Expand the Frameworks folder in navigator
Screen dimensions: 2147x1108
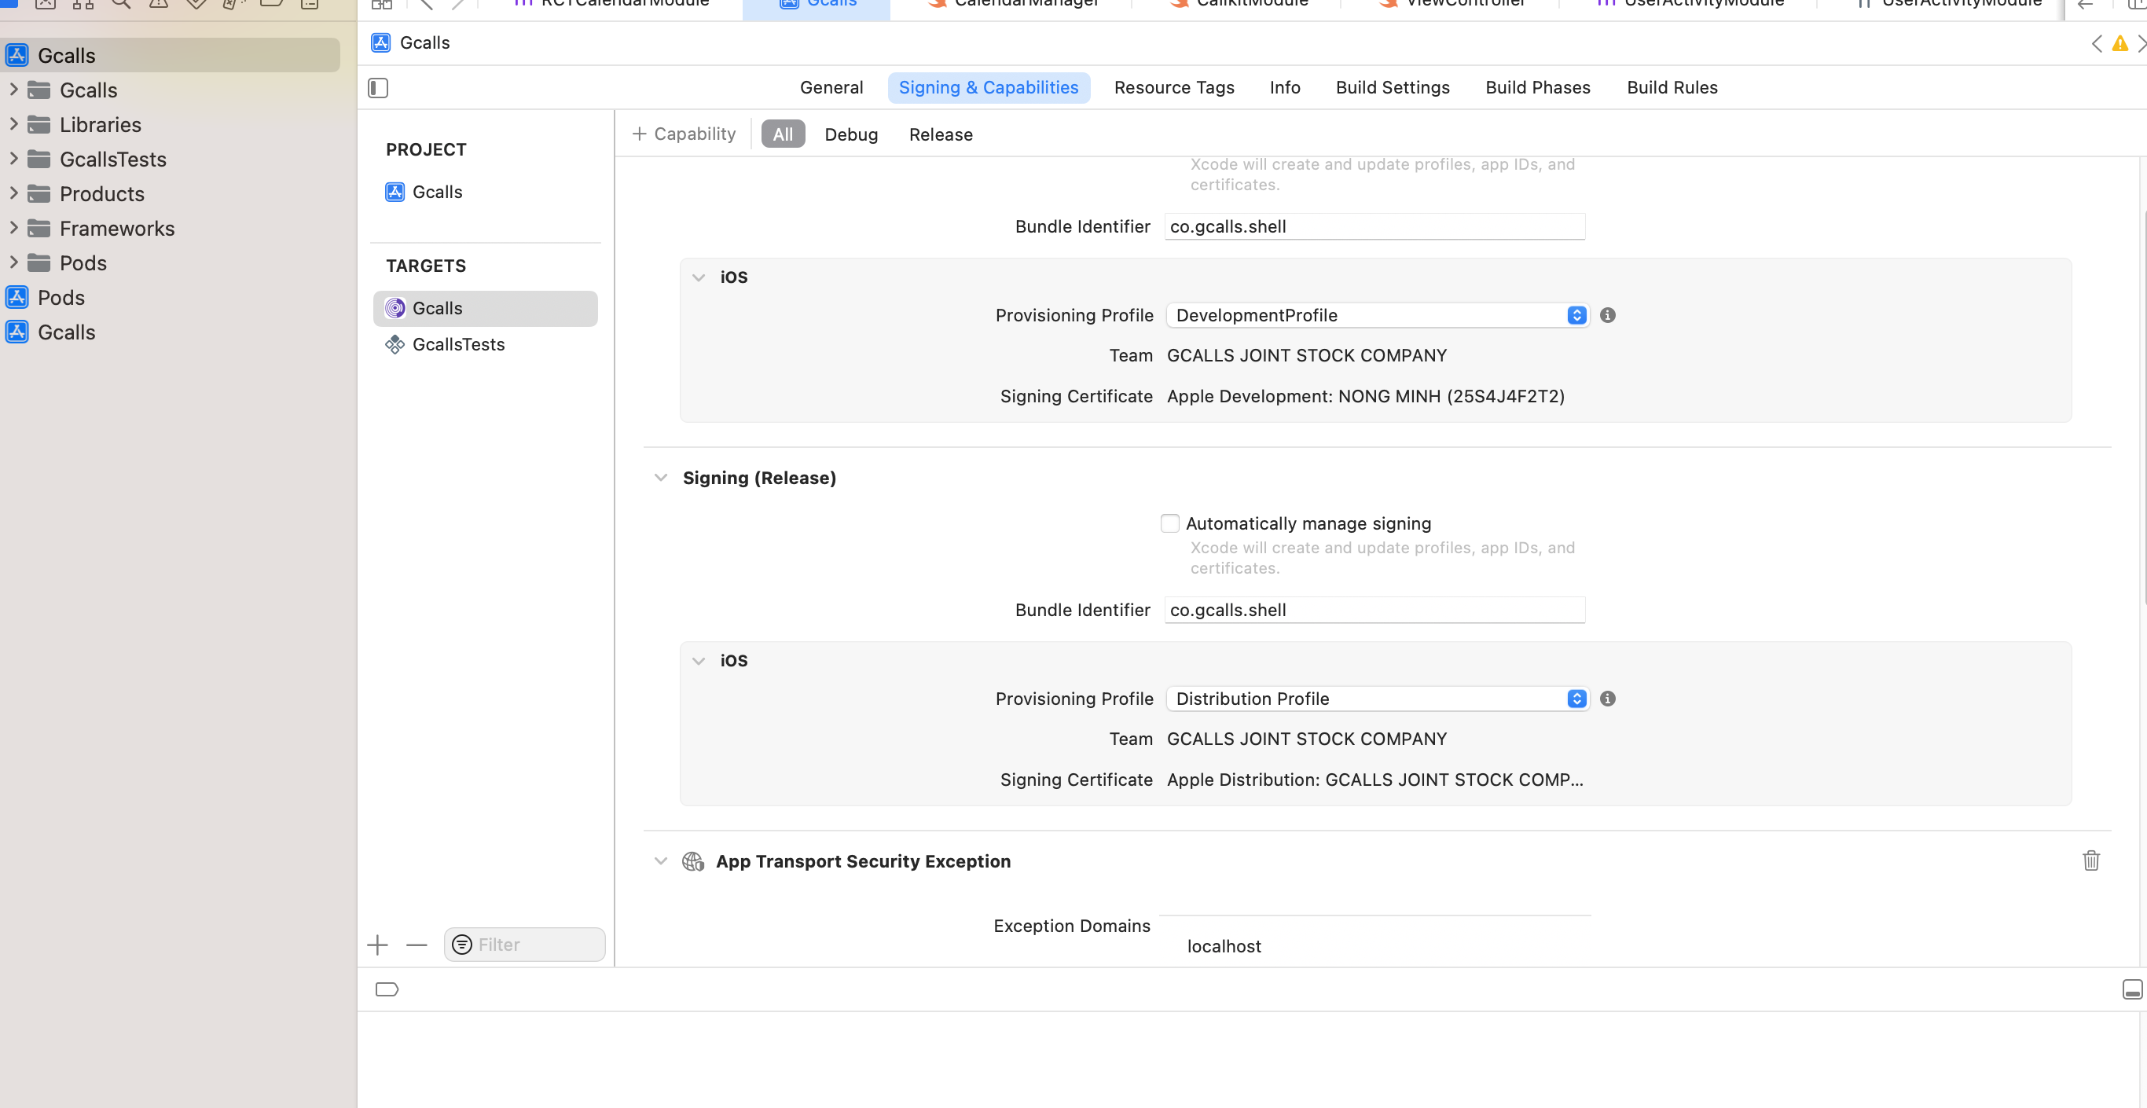pos(13,228)
